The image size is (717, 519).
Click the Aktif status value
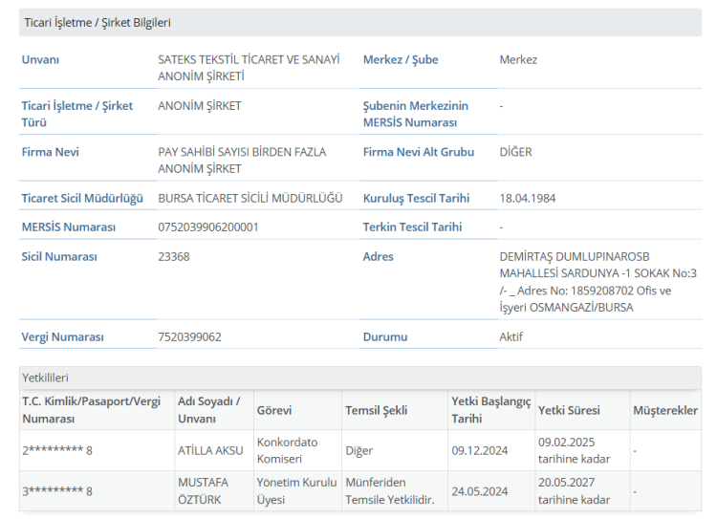click(511, 336)
